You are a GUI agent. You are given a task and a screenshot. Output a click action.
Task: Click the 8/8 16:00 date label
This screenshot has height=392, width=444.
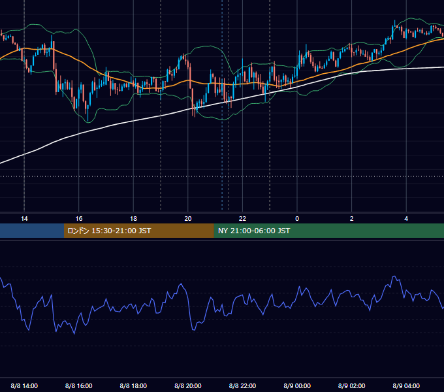tap(79, 385)
